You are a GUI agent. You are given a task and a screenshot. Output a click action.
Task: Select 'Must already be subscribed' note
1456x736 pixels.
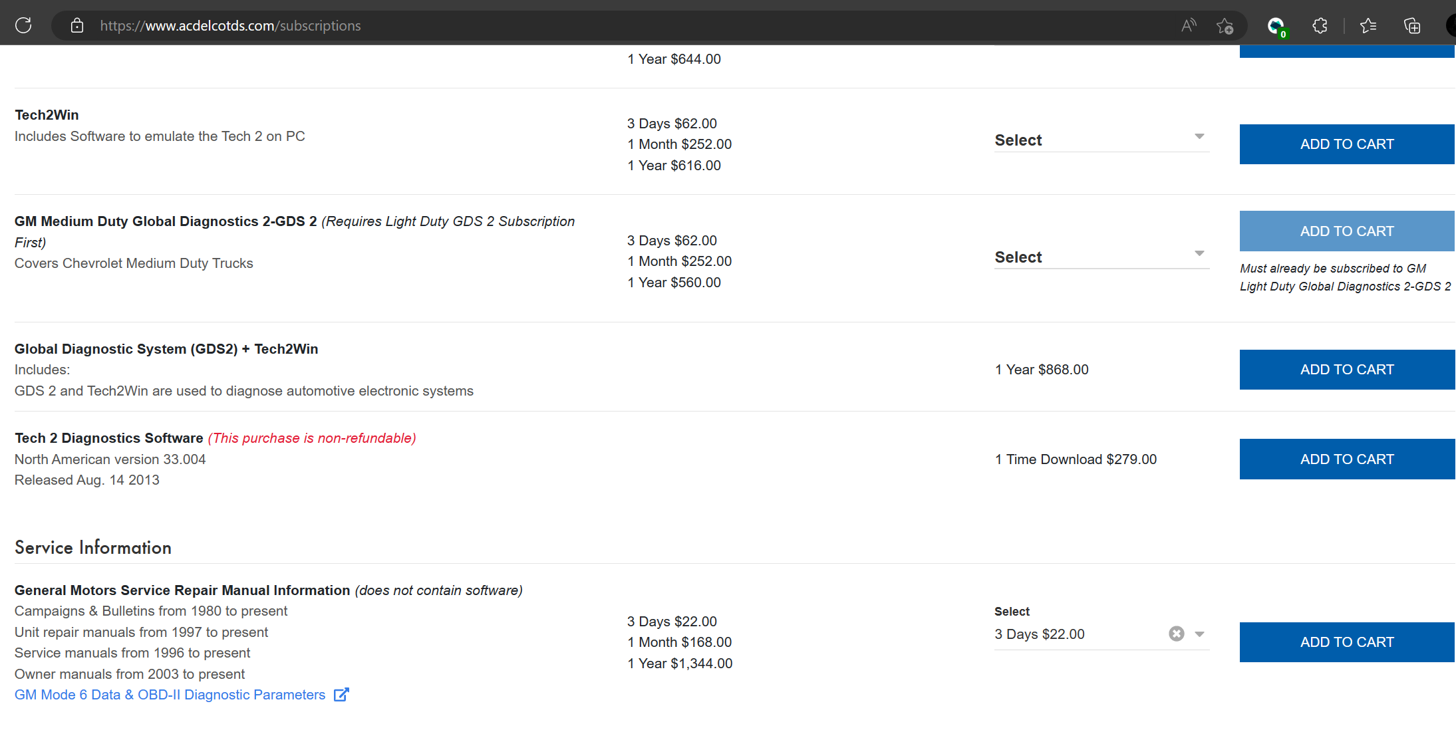click(x=1346, y=277)
